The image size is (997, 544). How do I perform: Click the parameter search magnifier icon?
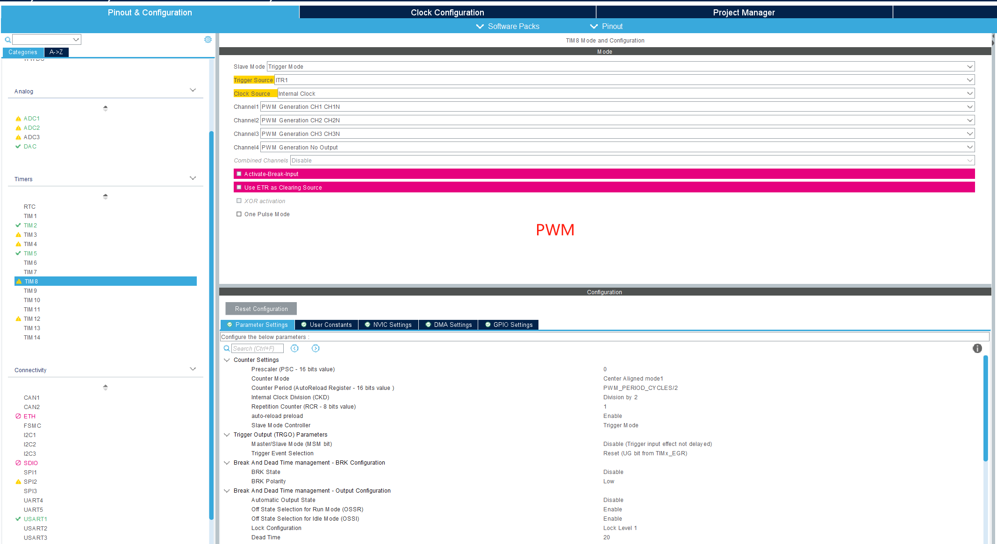[226, 348]
